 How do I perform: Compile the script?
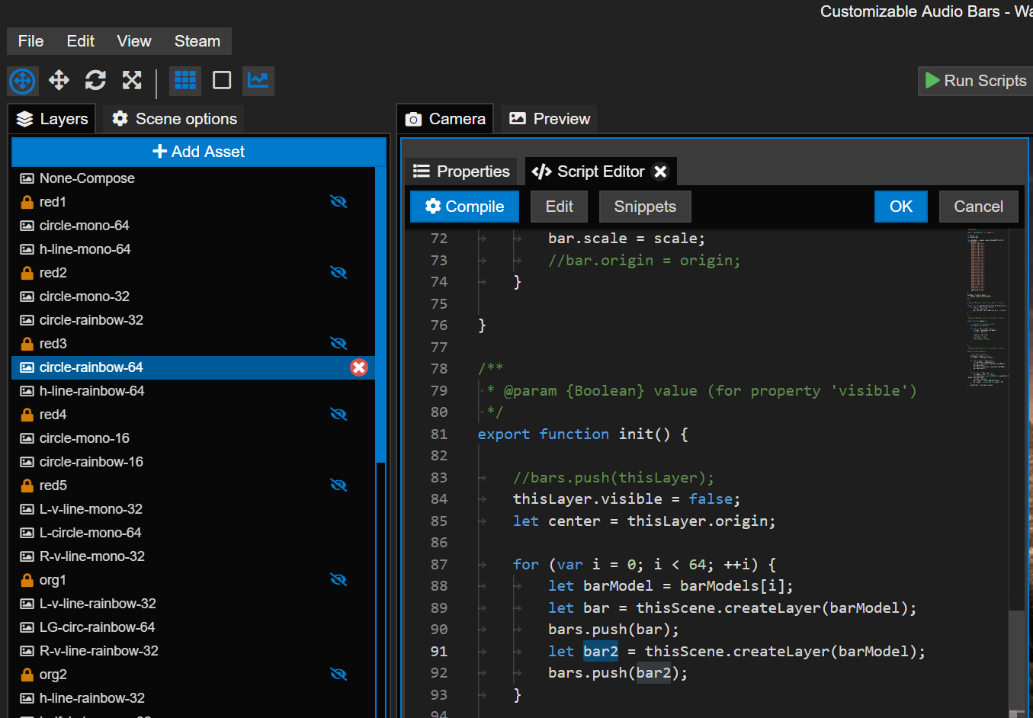point(465,207)
